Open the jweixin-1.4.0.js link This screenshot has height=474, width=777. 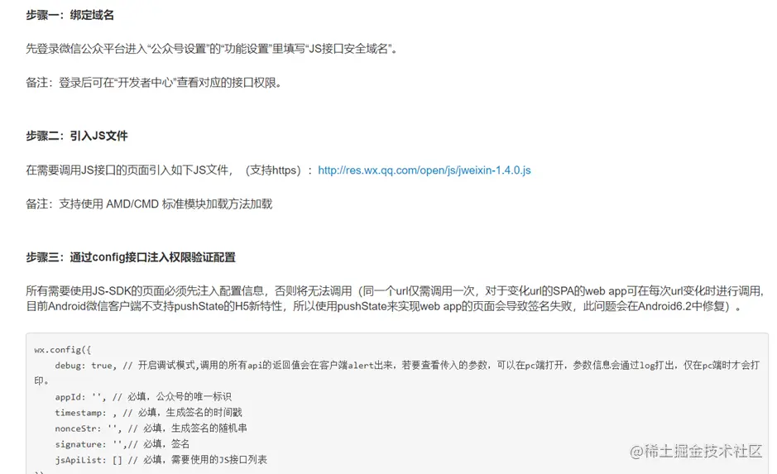coord(424,170)
